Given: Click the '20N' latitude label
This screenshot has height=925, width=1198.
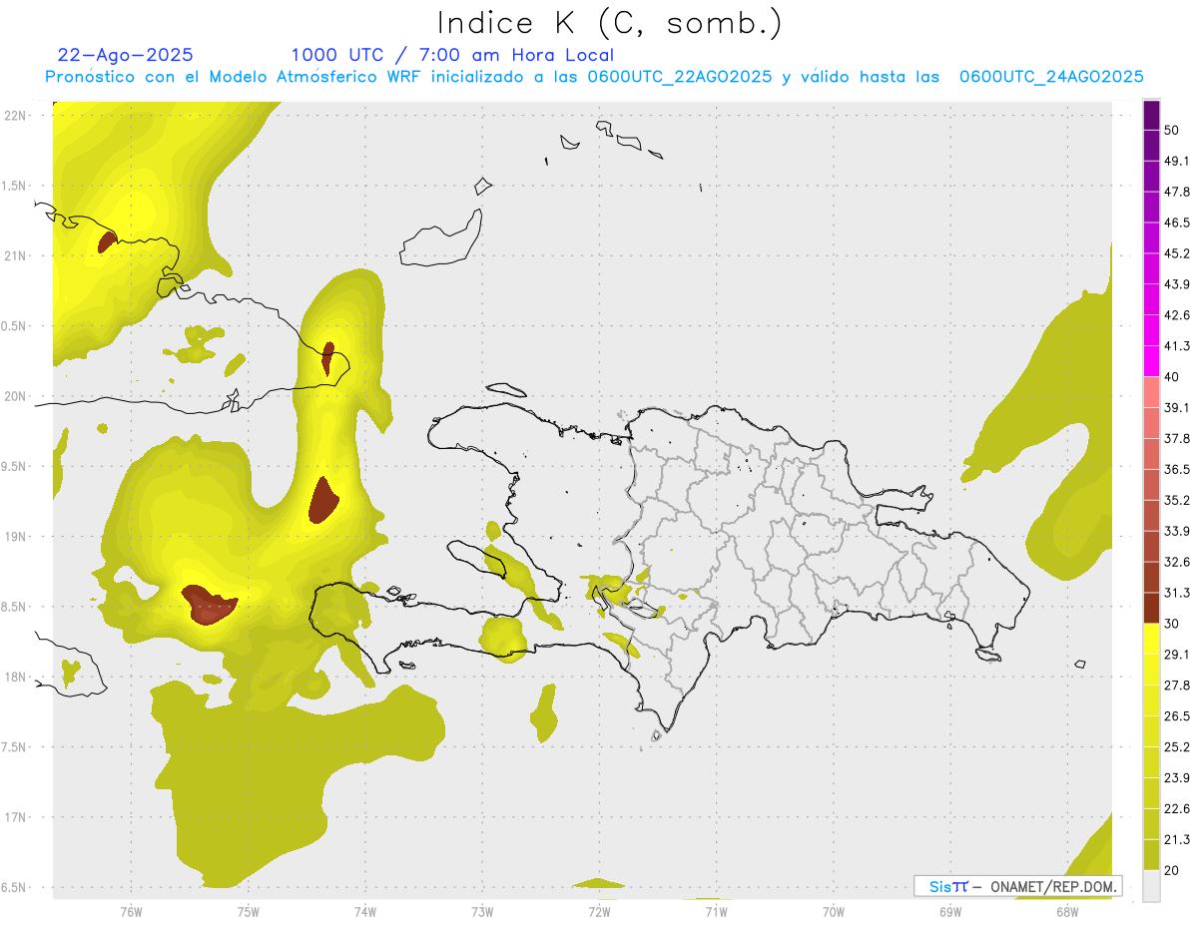Looking at the screenshot, I should click(x=15, y=396).
